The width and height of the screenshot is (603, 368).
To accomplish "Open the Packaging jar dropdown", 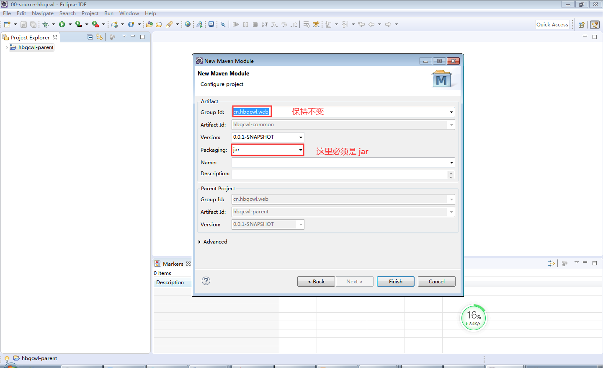I will click(x=301, y=150).
